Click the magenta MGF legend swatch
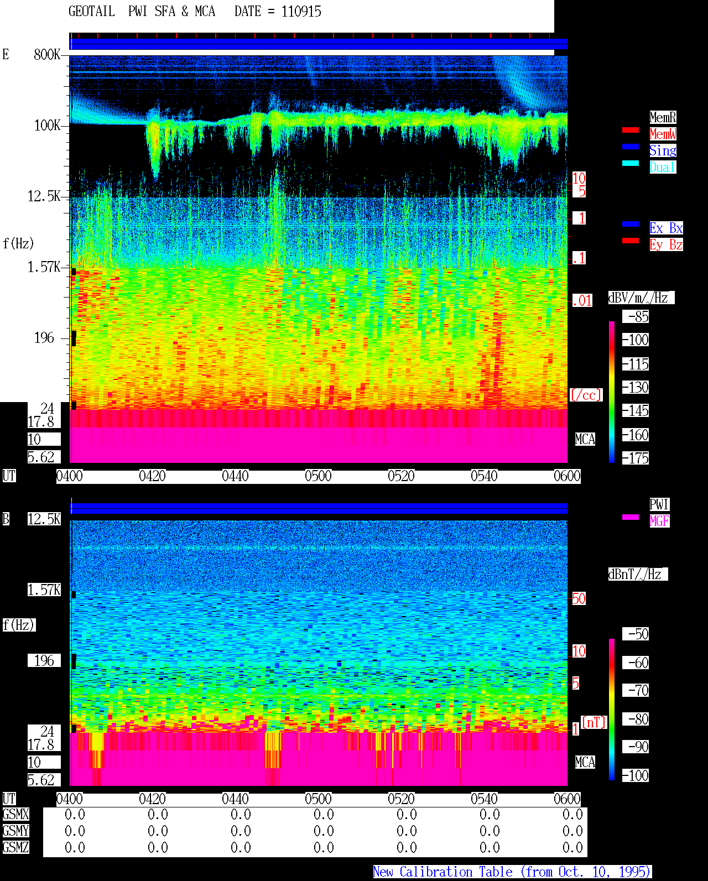The height and width of the screenshot is (881, 708). point(631,517)
